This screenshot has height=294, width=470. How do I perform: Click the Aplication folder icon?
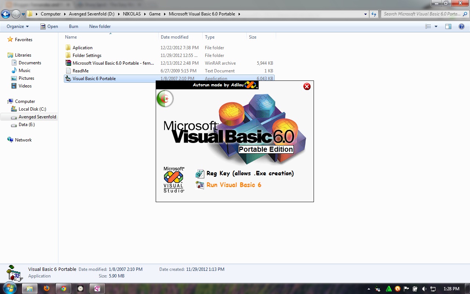pyautogui.click(x=68, y=48)
